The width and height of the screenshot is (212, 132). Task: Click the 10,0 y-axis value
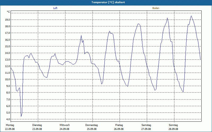coord(8,79)
